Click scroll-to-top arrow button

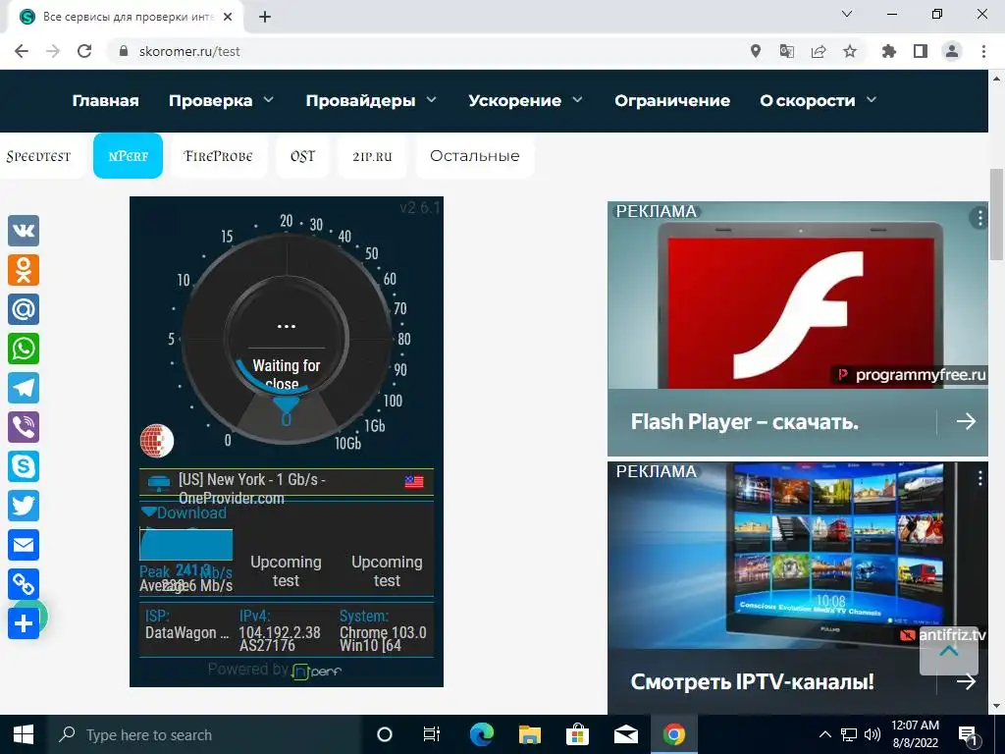pyautogui.click(x=949, y=651)
